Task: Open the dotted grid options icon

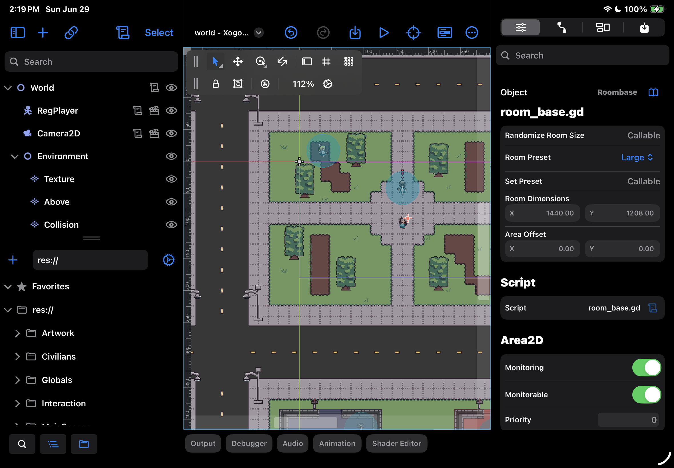Action: 349,61
